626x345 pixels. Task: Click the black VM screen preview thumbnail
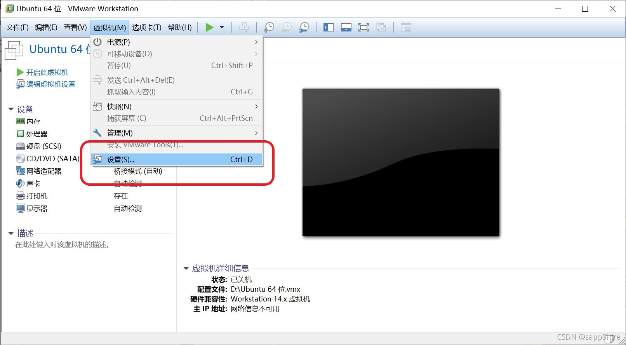pyautogui.click(x=401, y=162)
